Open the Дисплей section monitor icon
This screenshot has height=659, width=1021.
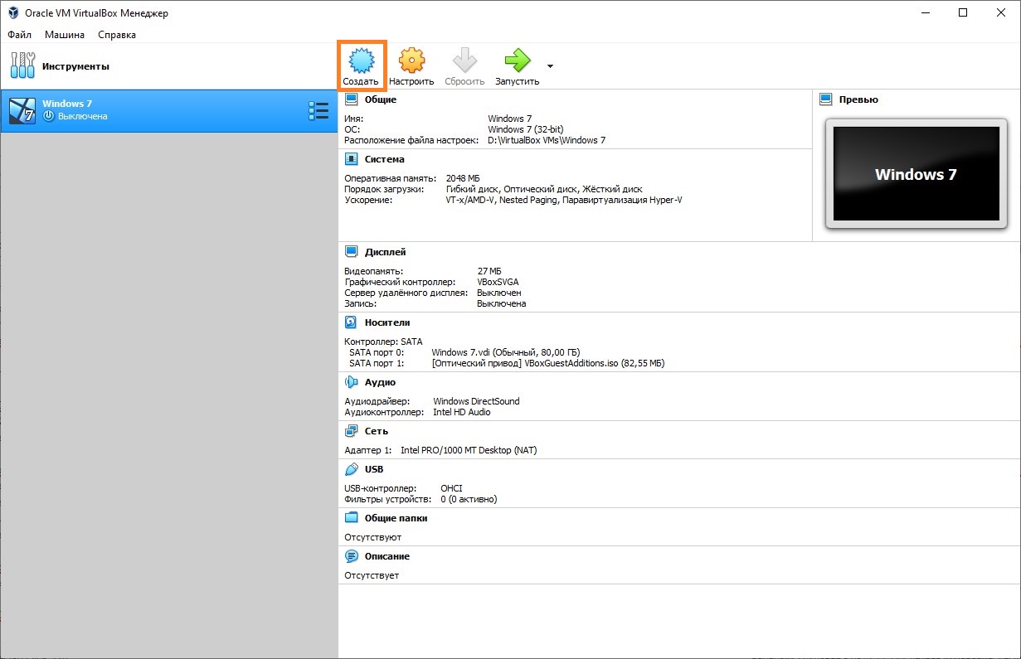click(351, 252)
